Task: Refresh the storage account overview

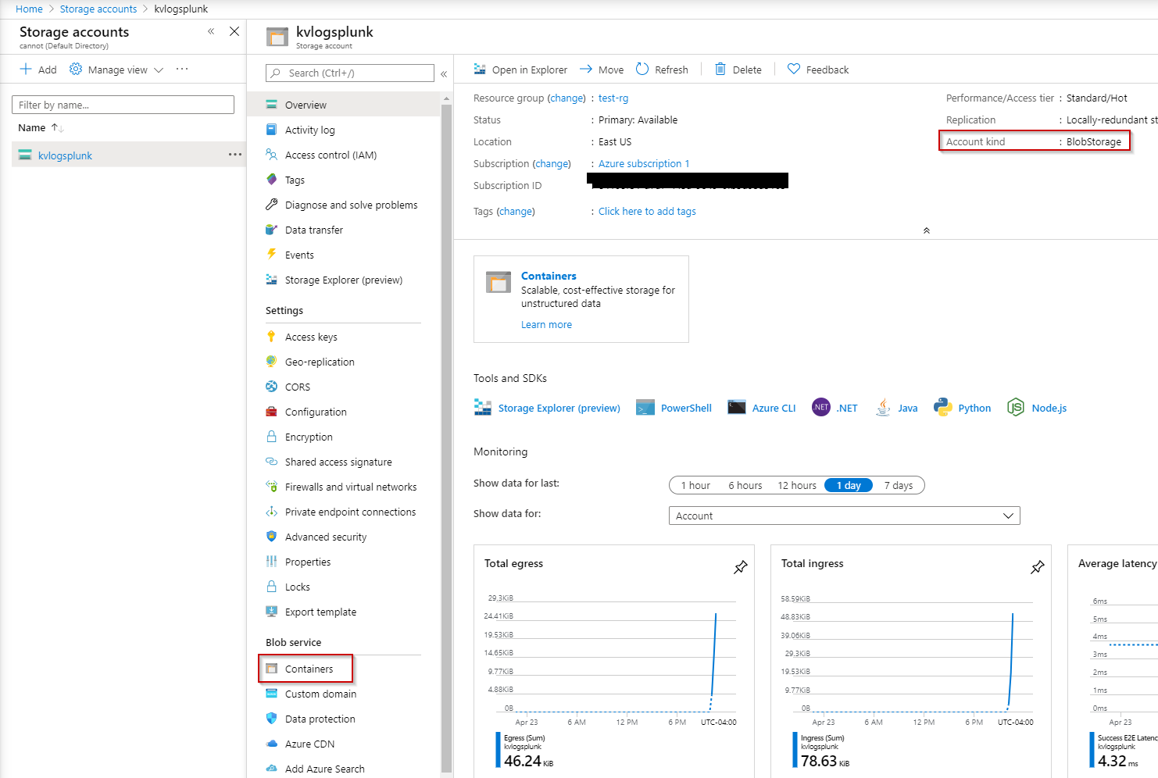Action: tap(662, 70)
